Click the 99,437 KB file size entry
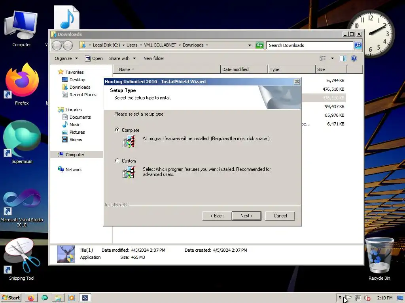Viewport: 405px width, 303px height. (x=335, y=107)
